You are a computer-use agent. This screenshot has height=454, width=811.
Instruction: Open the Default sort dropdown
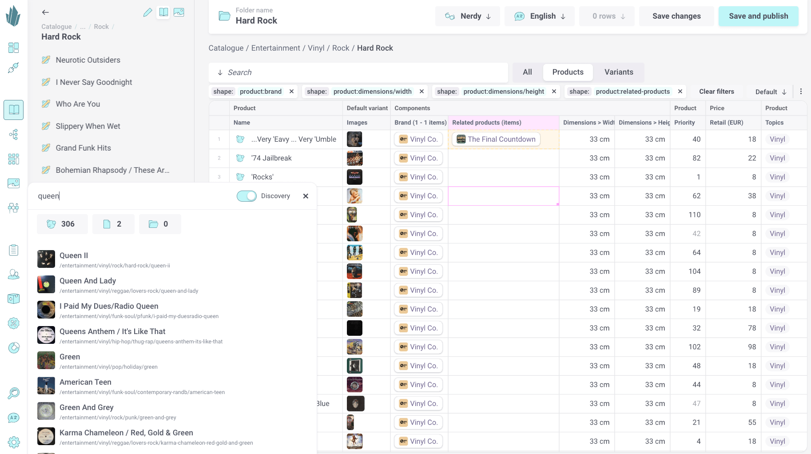tap(771, 92)
